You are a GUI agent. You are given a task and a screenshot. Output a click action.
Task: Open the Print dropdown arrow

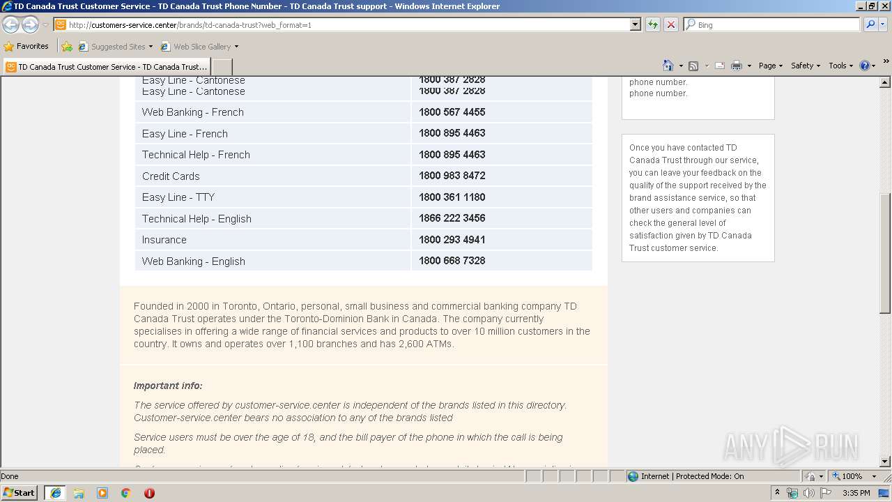tap(749, 66)
